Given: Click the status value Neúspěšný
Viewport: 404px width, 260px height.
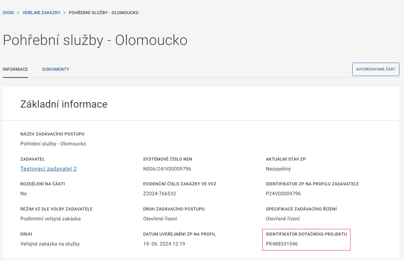Looking at the screenshot, I should (x=278, y=169).
